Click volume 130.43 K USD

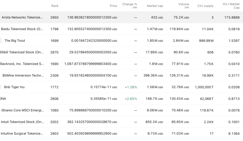click(179, 99)
